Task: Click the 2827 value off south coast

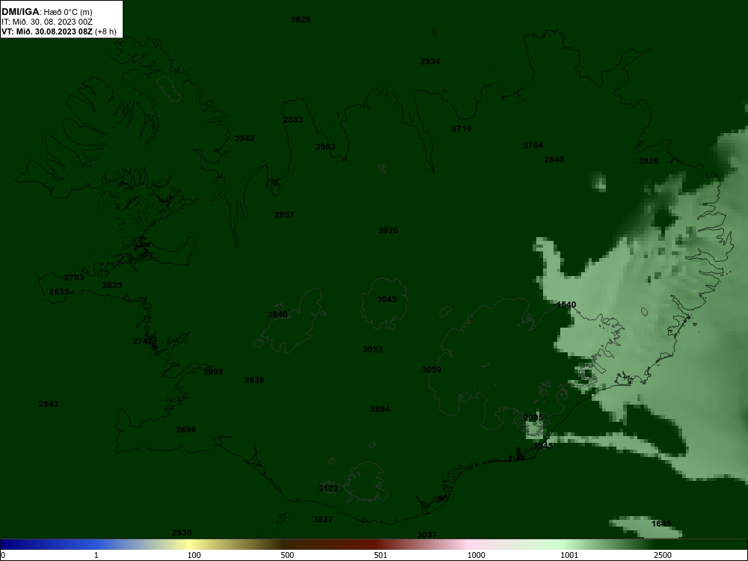Action: point(323,519)
